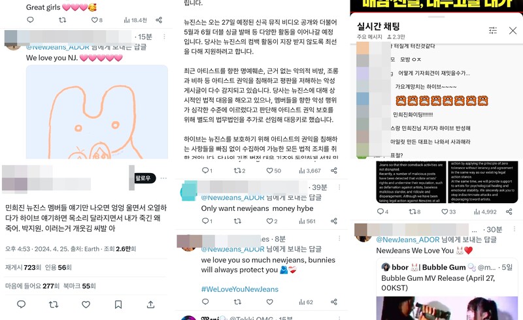Open more options on the 15분 reply
523x320 pixels.
(x=164, y=37)
